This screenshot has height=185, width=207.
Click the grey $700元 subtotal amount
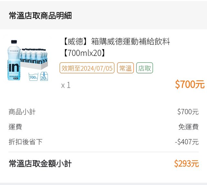tap(188, 112)
